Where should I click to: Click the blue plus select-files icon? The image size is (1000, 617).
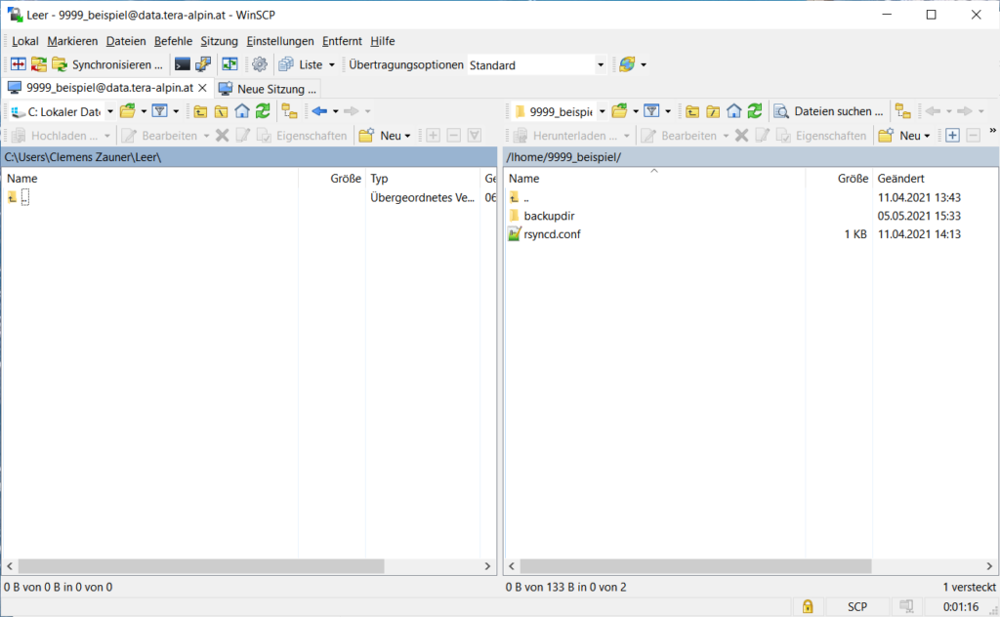click(953, 135)
